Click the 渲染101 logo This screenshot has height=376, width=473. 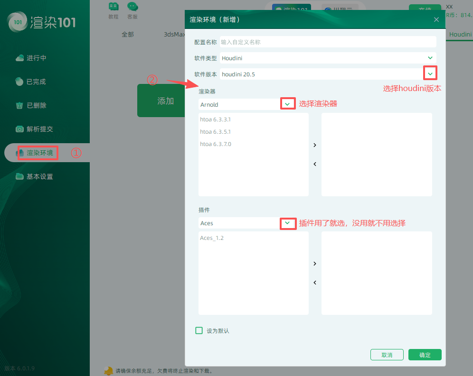pos(42,22)
